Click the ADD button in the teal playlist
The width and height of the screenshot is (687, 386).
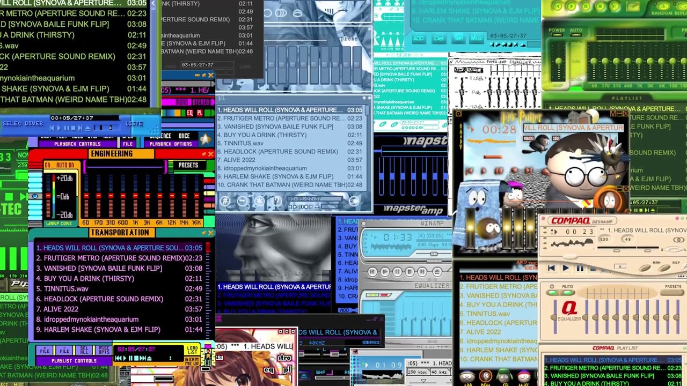tap(419, 39)
